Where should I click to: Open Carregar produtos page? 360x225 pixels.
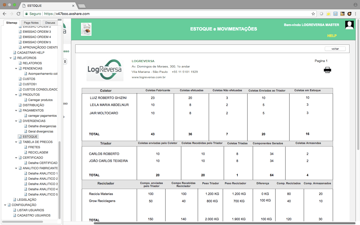40,100
